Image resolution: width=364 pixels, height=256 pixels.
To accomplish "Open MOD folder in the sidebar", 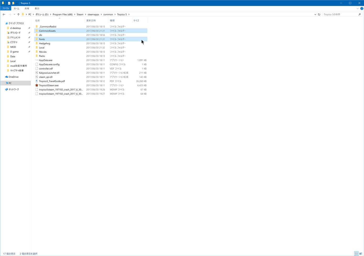I will pos(13,47).
